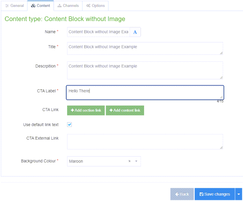Go back using the Back button
The image size is (243, 201).
click(182, 194)
